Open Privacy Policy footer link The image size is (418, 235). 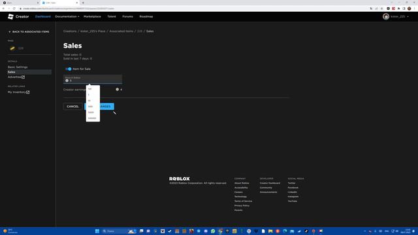(242, 206)
